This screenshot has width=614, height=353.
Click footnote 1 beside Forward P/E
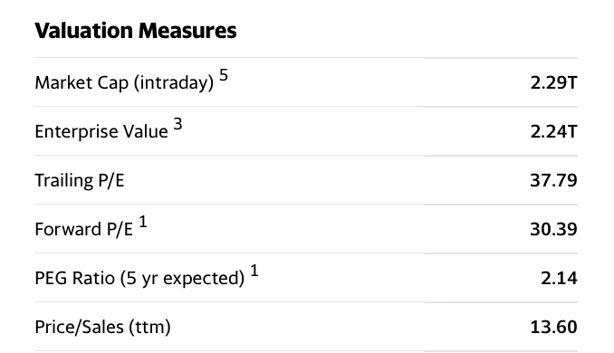(143, 222)
